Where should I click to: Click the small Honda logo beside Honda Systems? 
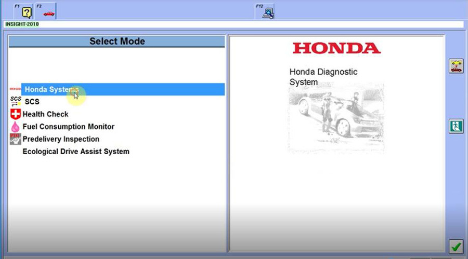pos(15,89)
